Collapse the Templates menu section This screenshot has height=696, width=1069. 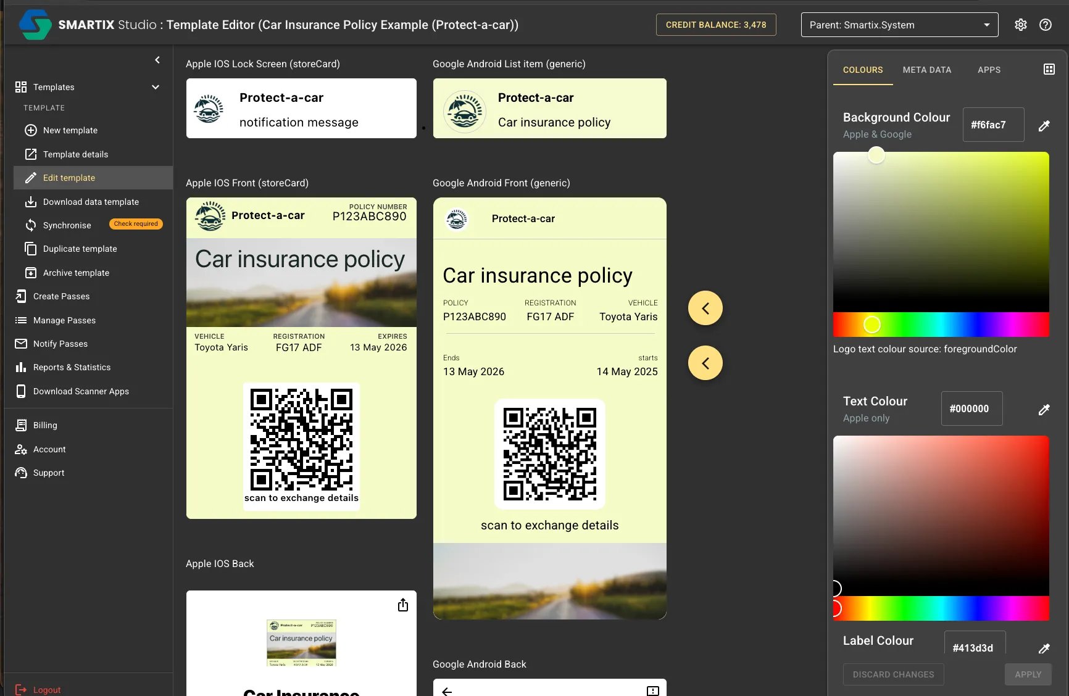pyautogui.click(x=156, y=87)
